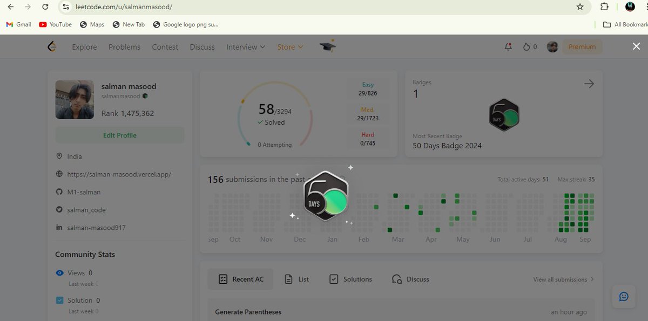
Task: Click the address bar URL
Action: point(123,7)
